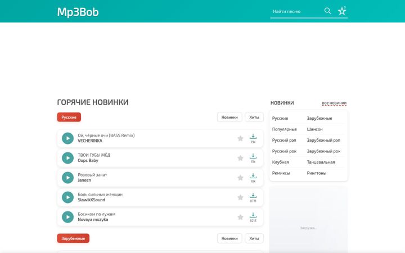Open 'Русский рэп' sidebar category
This screenshot has width=405, height=253.
point(284,140)
